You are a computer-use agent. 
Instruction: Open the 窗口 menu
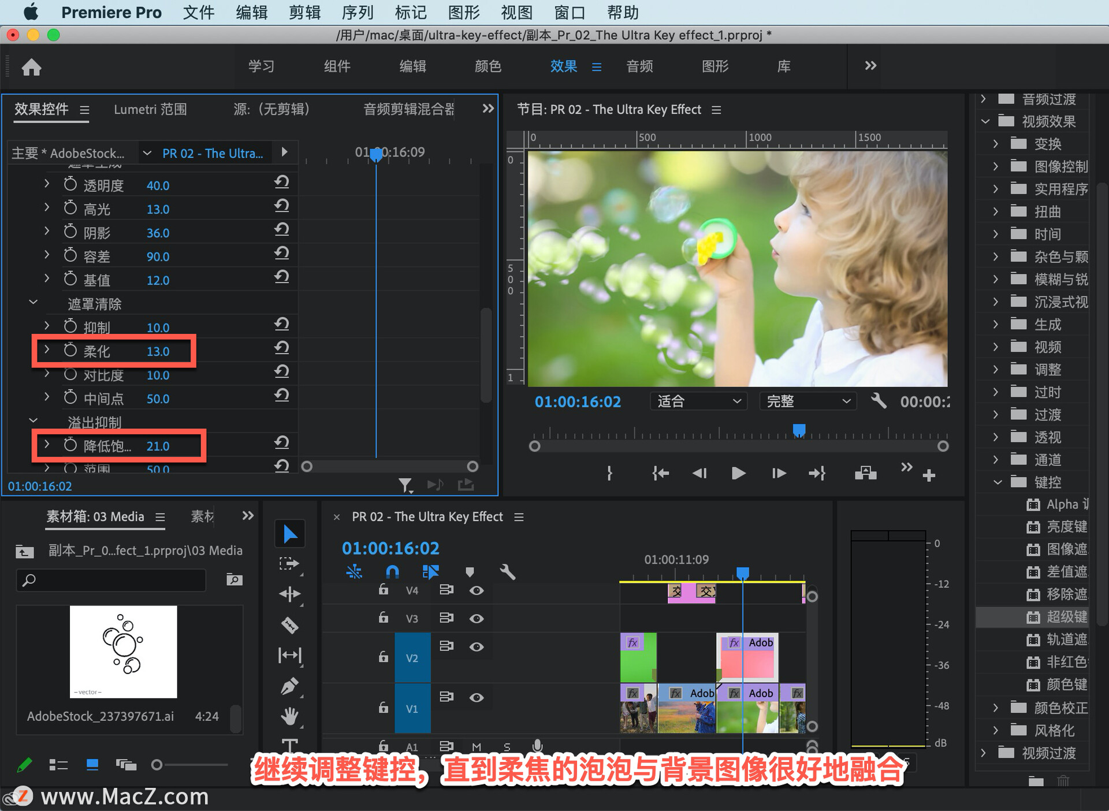coord(570,12)
